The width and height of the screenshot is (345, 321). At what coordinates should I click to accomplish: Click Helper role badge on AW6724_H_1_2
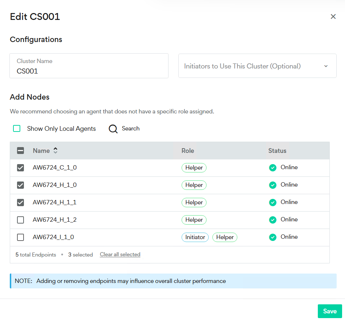[194, 220]
